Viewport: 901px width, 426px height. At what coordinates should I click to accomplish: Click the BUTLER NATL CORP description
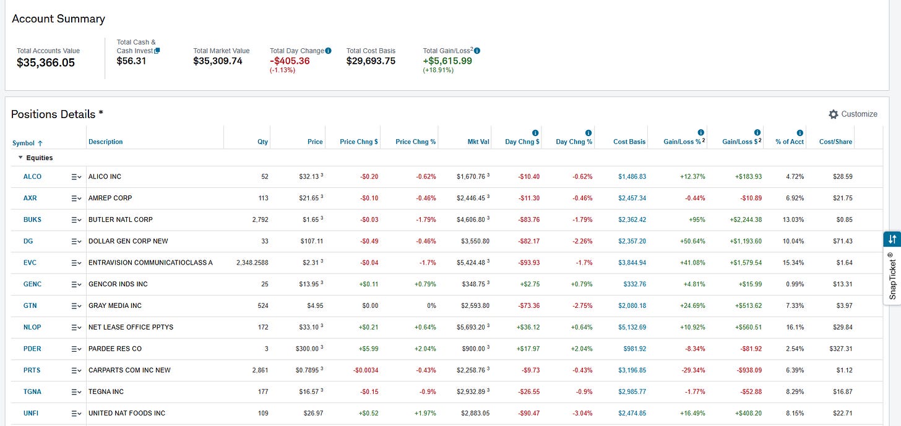coord(121,219)
